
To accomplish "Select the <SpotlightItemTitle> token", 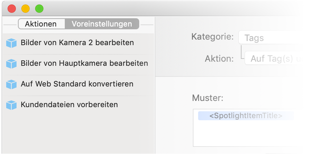I will [x=246, y=116].
